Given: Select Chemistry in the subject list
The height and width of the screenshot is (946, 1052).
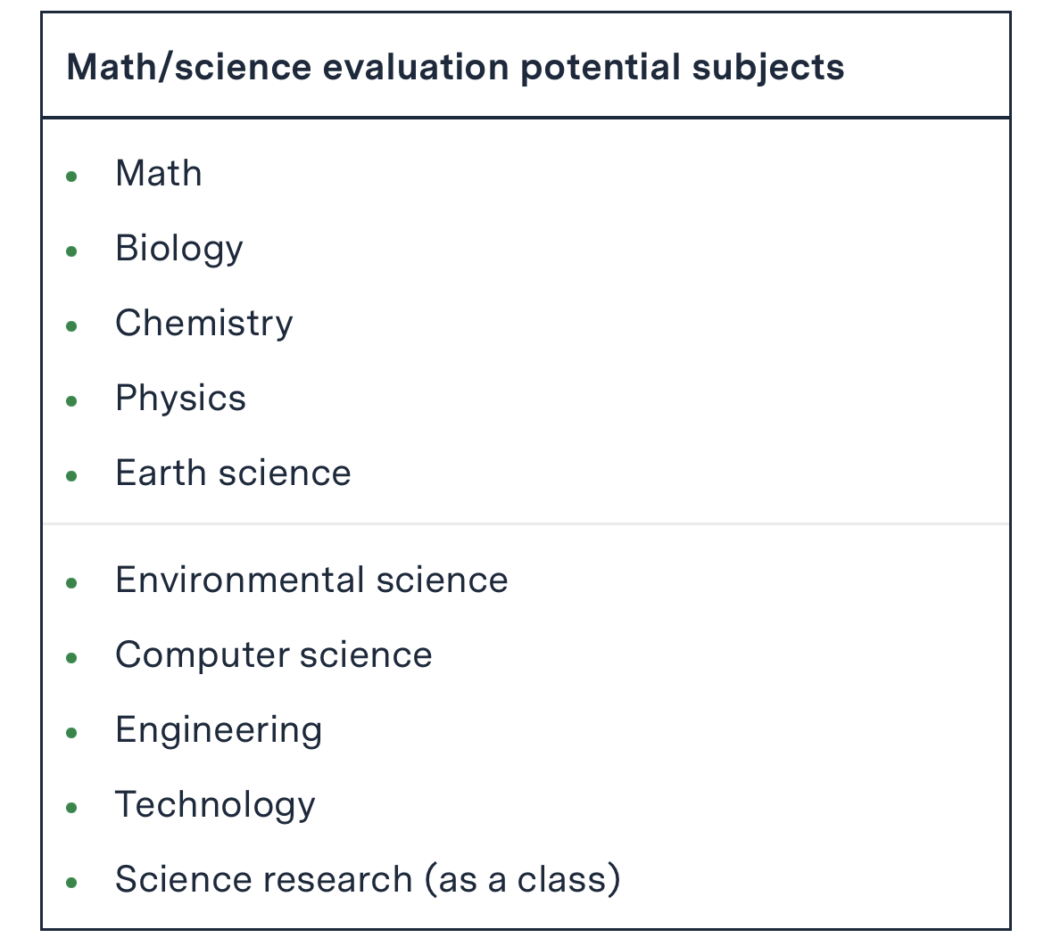Looking at the screenshot, I should click(x=204, y=324).
